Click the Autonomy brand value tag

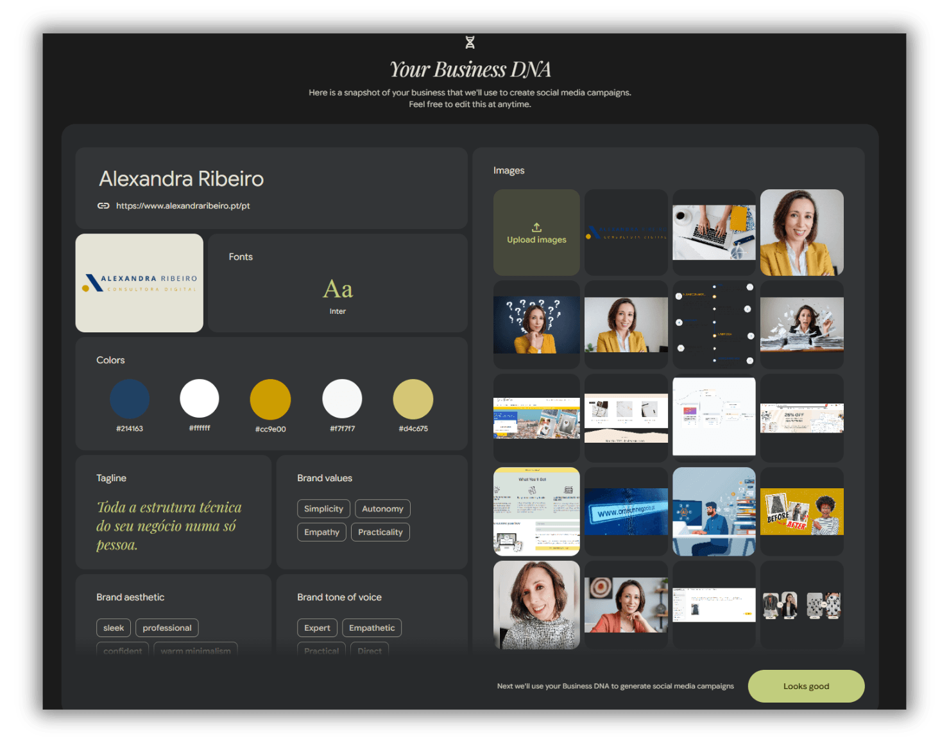pyautogui.click(x=382, y=509)
